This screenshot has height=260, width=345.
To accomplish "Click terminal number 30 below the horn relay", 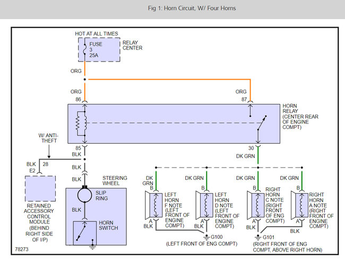I will click(251, 148).
